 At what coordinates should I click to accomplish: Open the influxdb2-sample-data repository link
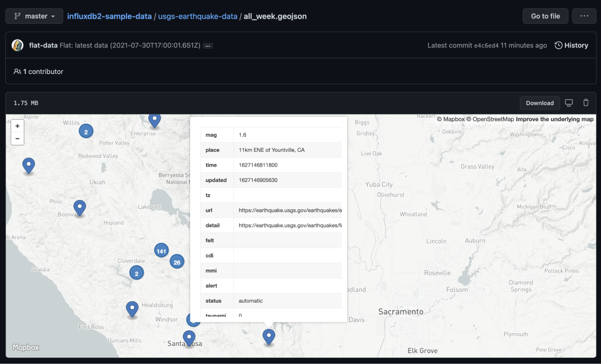[109, 16]
